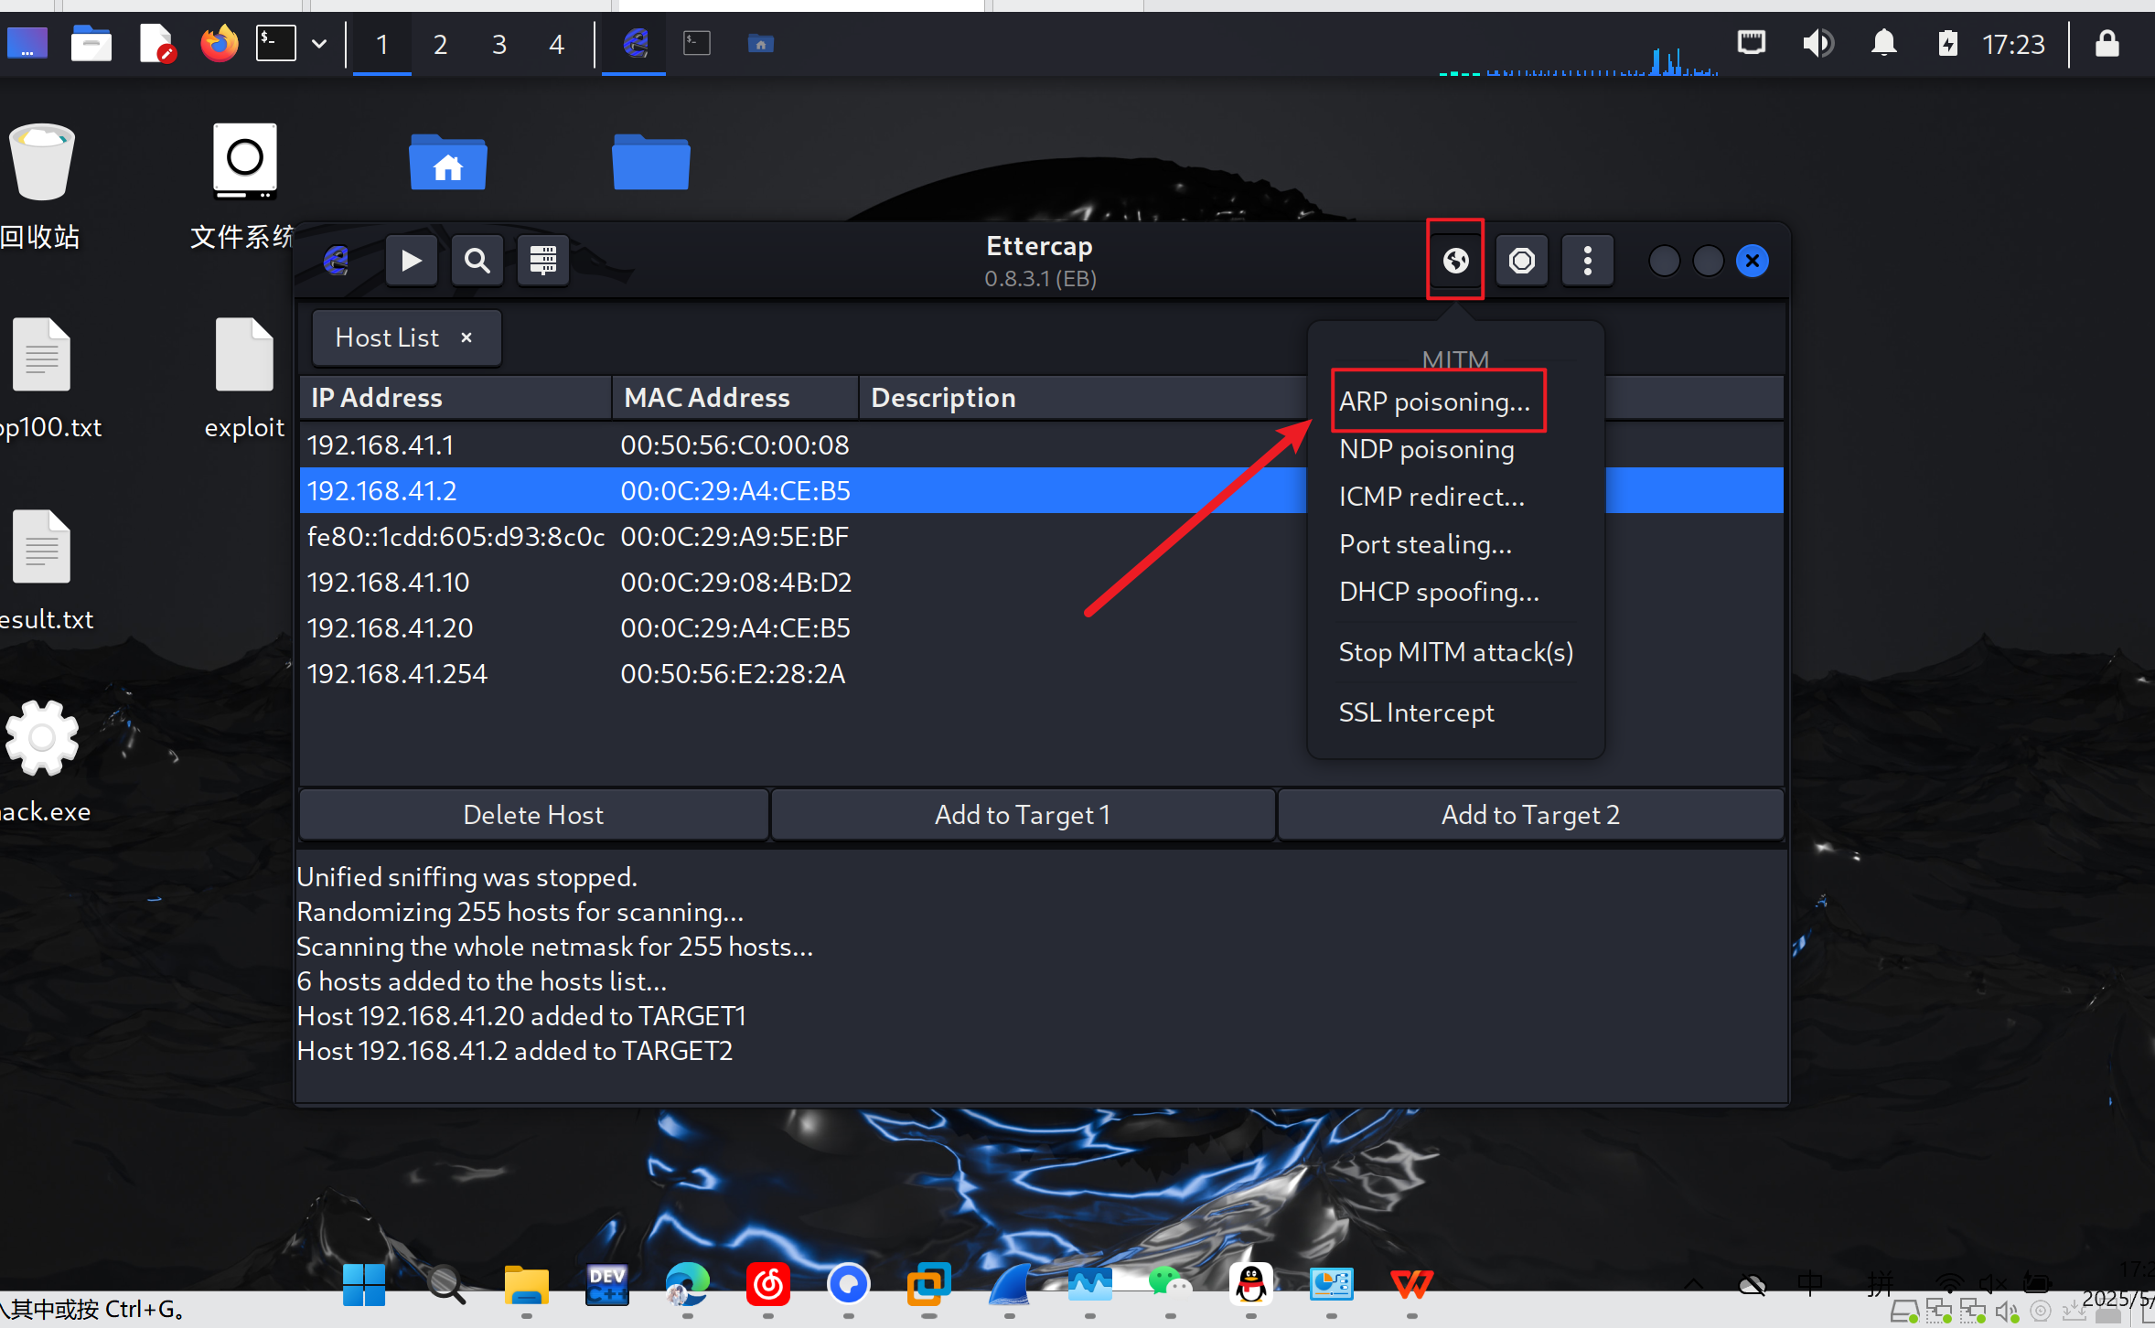The width and height of the screenshot is (2155, 1328).
Task: Click MAC address 00:50:56:C0:00:08
Action: (734, 445)
